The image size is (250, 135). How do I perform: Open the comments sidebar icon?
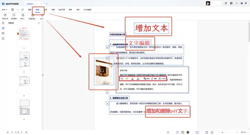click(x=3, y=33)
